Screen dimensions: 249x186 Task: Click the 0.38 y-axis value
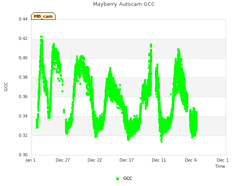coord(23,77)
